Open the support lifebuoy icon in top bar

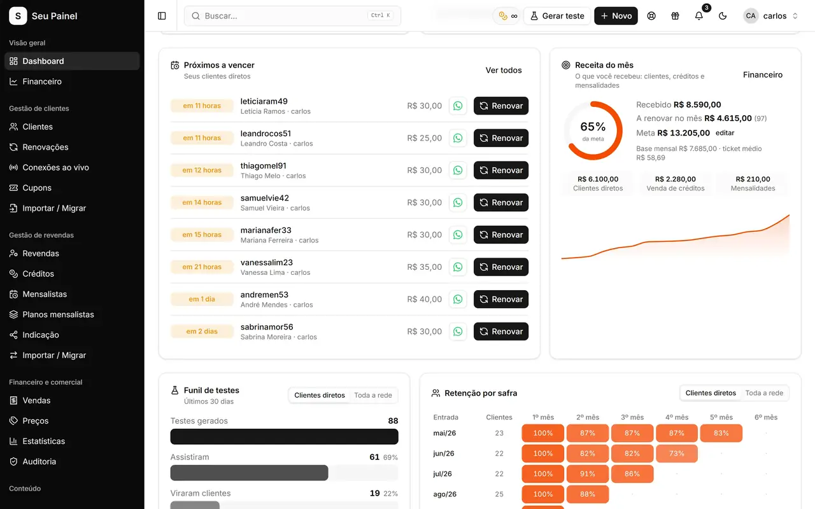651,16
